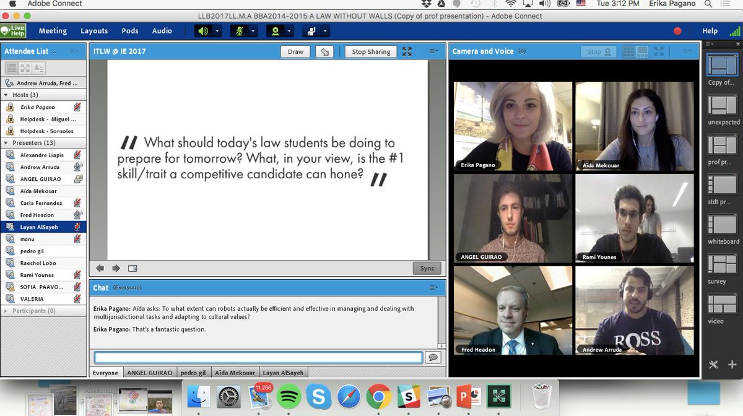743x416 pixels.
Task: Click Stop Sharing button
Action: point(371,52)
